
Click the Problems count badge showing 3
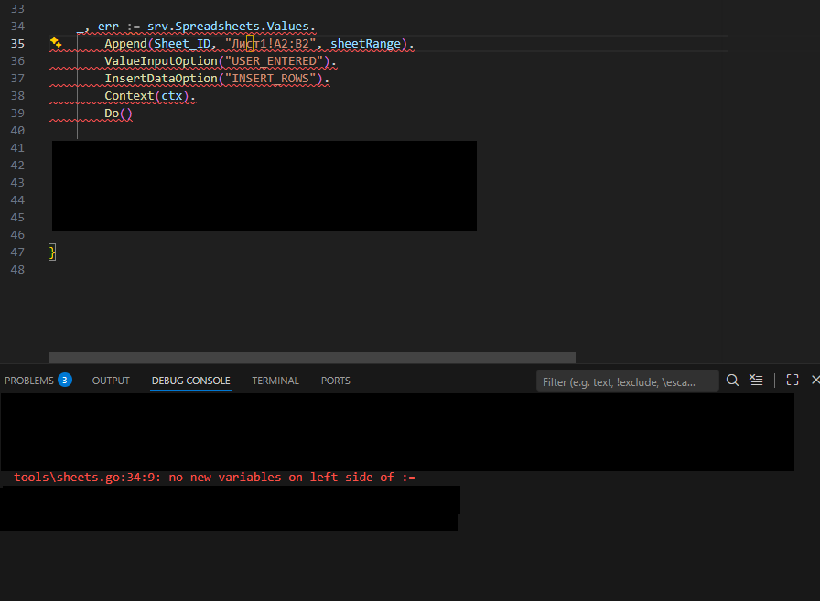point(65,380)
